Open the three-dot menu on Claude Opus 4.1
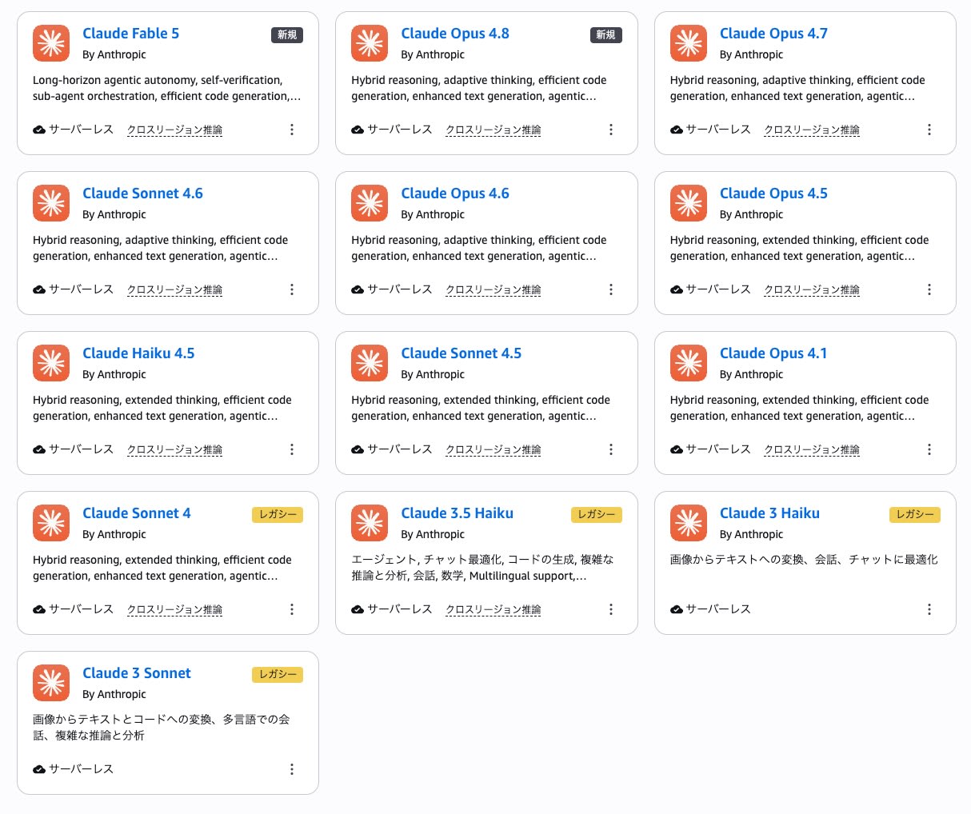 929,449
